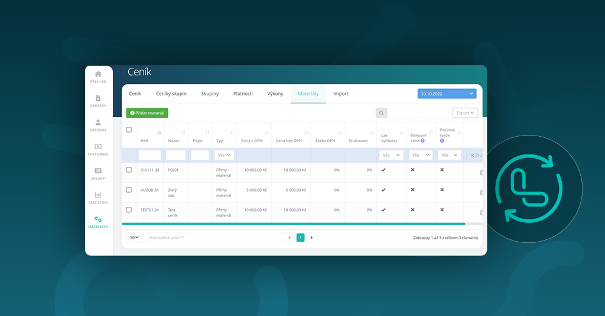Go to the next page arrow

(312, 238)
